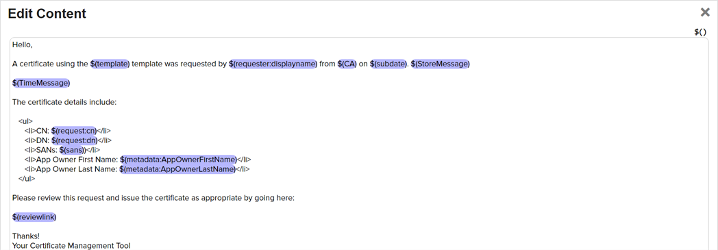Screen dimensions: 718x250
Task: Open the $() insert token button
Action: click(701, 32)
